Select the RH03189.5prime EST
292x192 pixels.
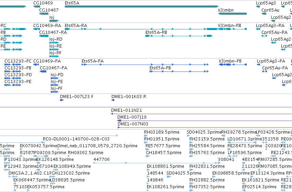pos(145,136)
